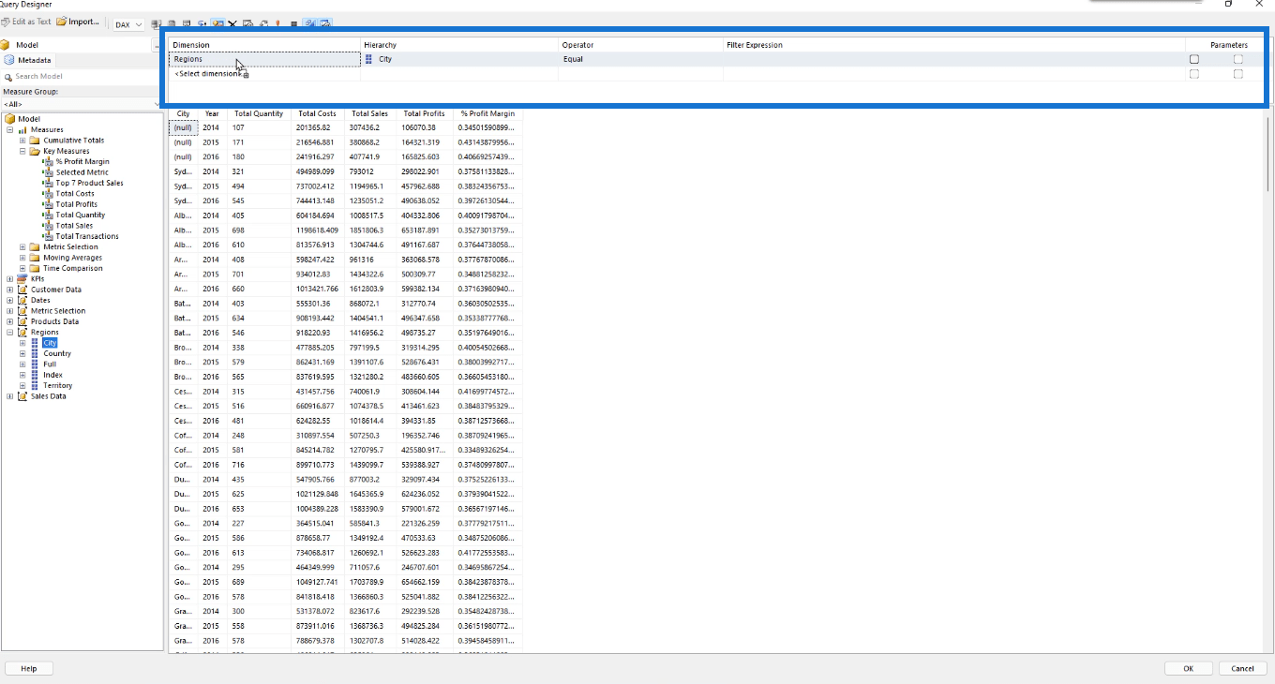
Task: Expand the Metric Selection folder under Measures
Action: pos(22,247)
